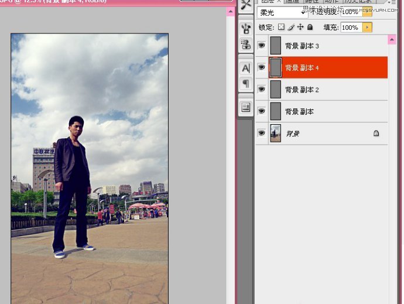This screenshot has height=304, width=404.
Task: Click thumbnail of 背景 副本 2
Action: (275, 89)
